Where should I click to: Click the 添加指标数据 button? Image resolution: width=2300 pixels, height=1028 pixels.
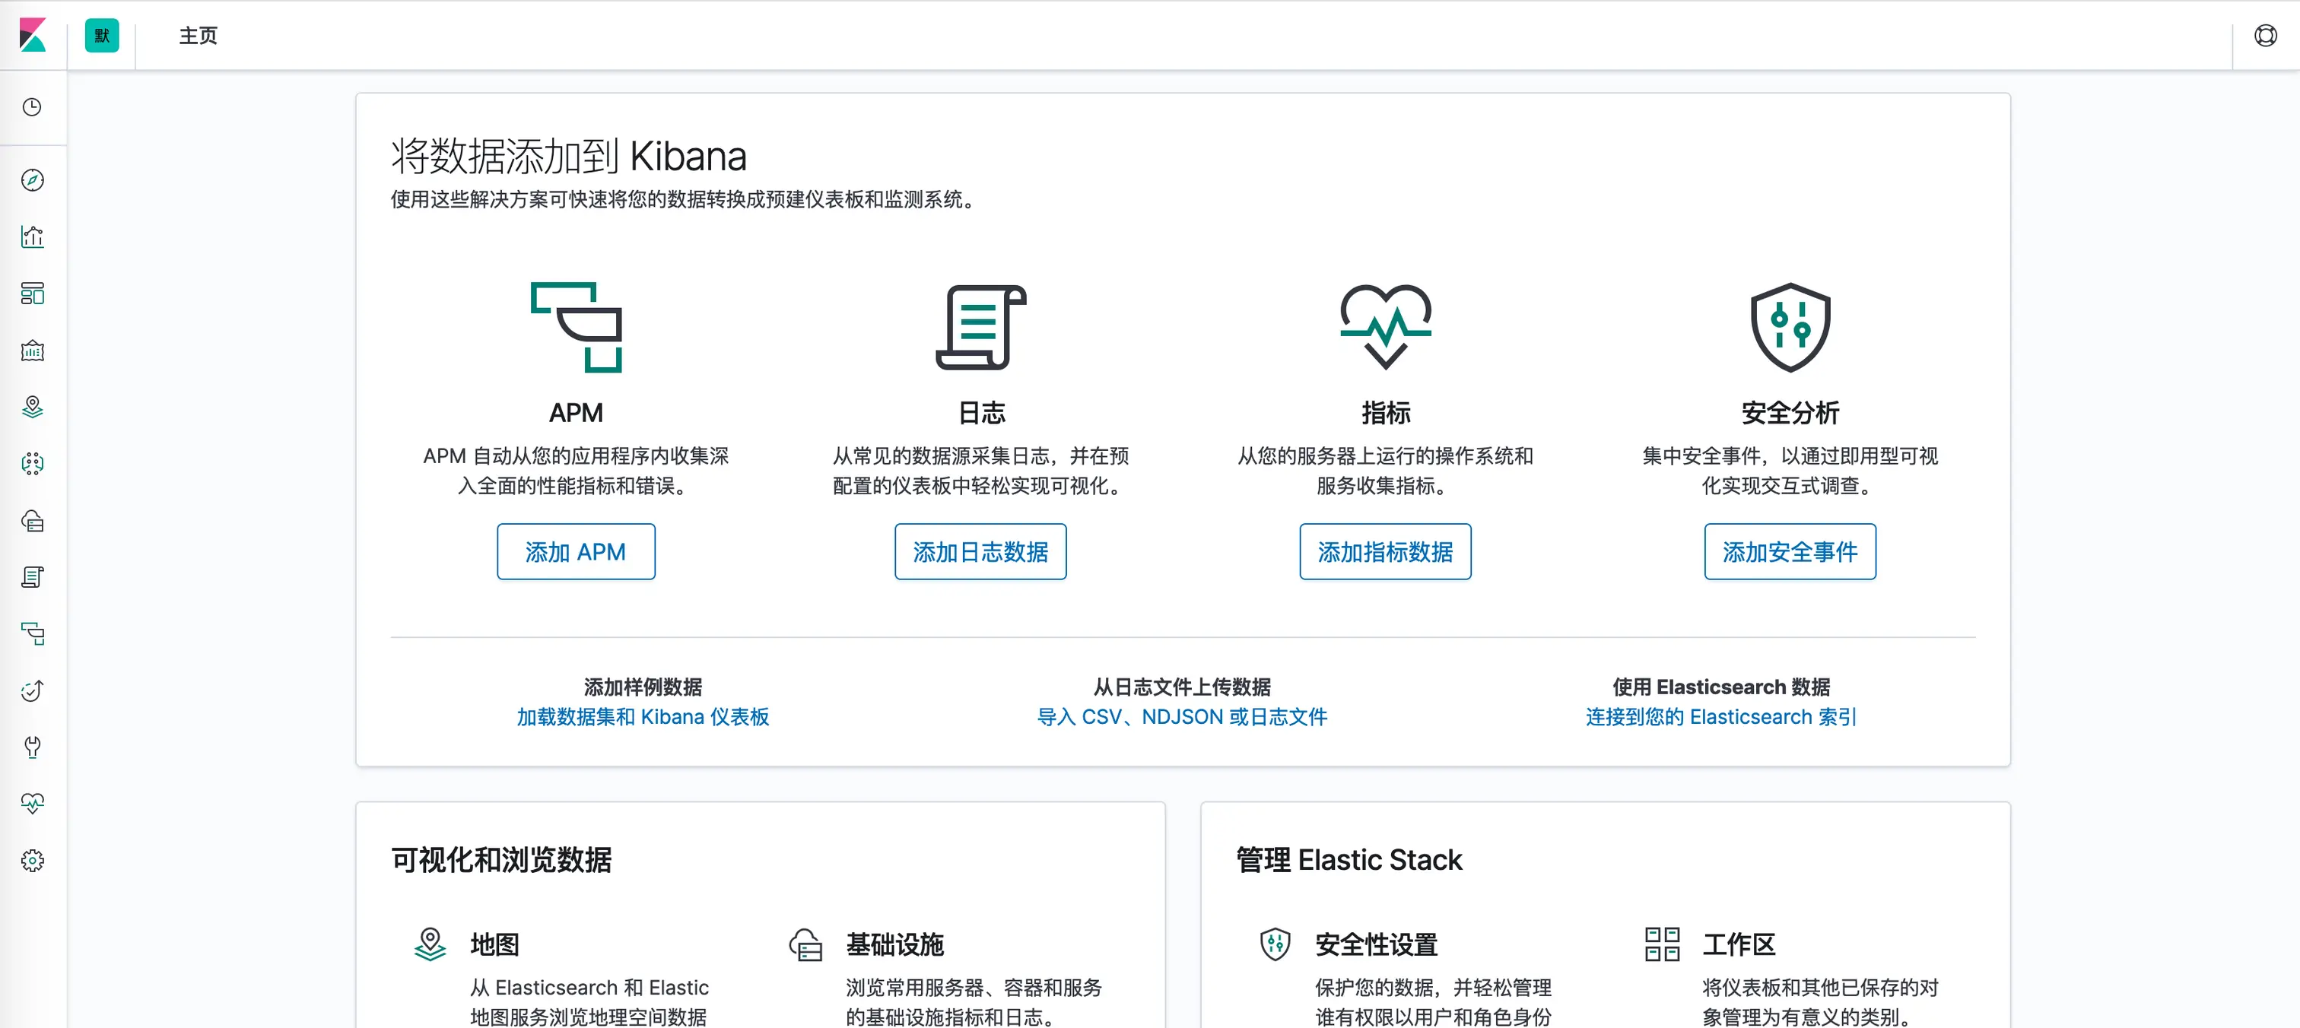[x=1385, y=551]
